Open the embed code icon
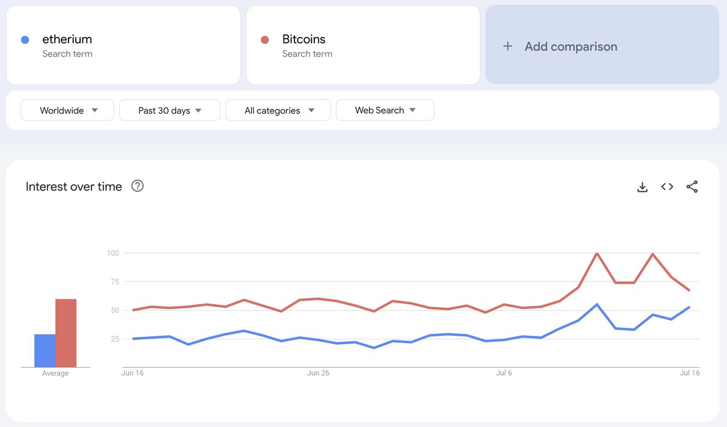Image resolution: width=727 pixels, height=427 pixels. (x=667, y=187)
